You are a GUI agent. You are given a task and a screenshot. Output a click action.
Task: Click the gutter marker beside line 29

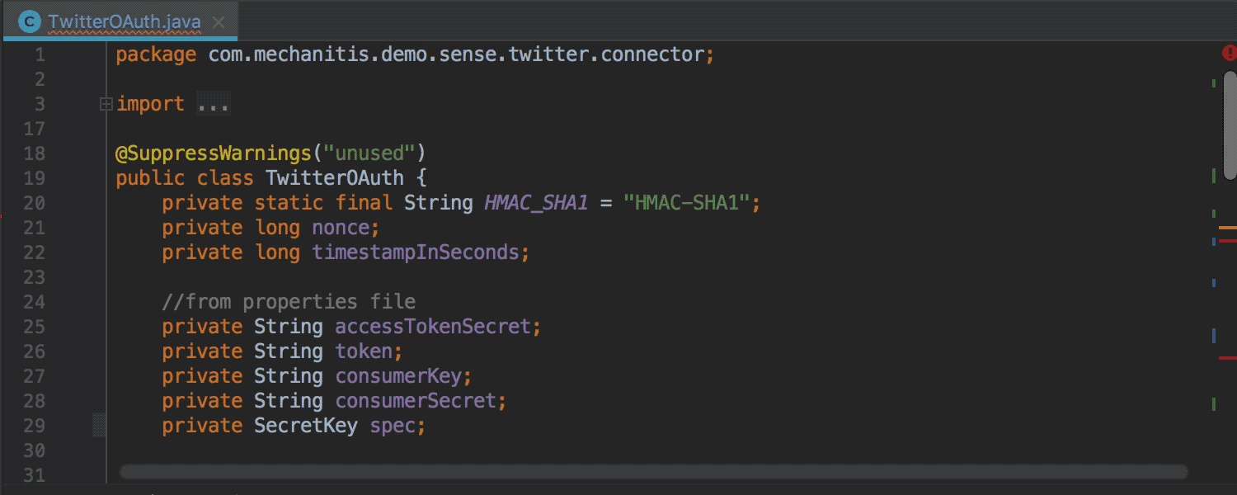point(97,424)
